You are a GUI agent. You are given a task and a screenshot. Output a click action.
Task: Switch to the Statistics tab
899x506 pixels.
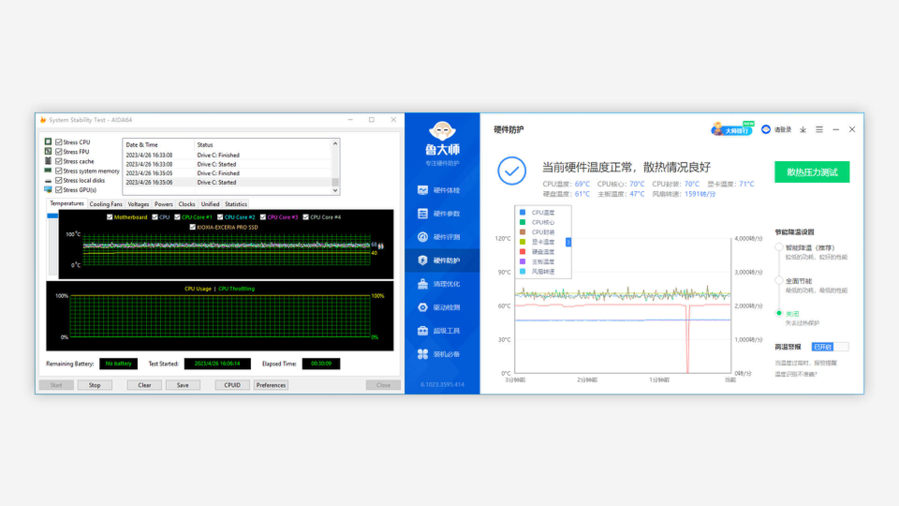point(236,204)
